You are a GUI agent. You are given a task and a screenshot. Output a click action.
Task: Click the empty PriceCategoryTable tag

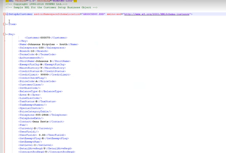(35, 111)
